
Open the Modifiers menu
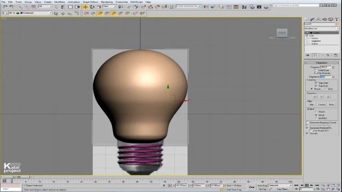point(59,2)
